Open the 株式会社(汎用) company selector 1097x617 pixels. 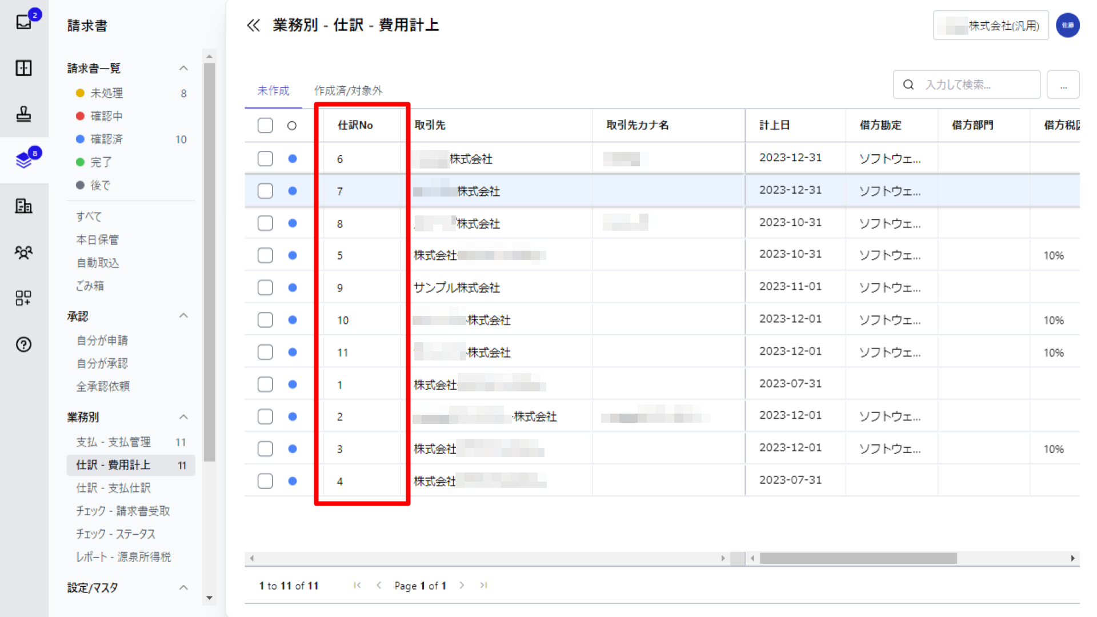[x=991, y=25]
